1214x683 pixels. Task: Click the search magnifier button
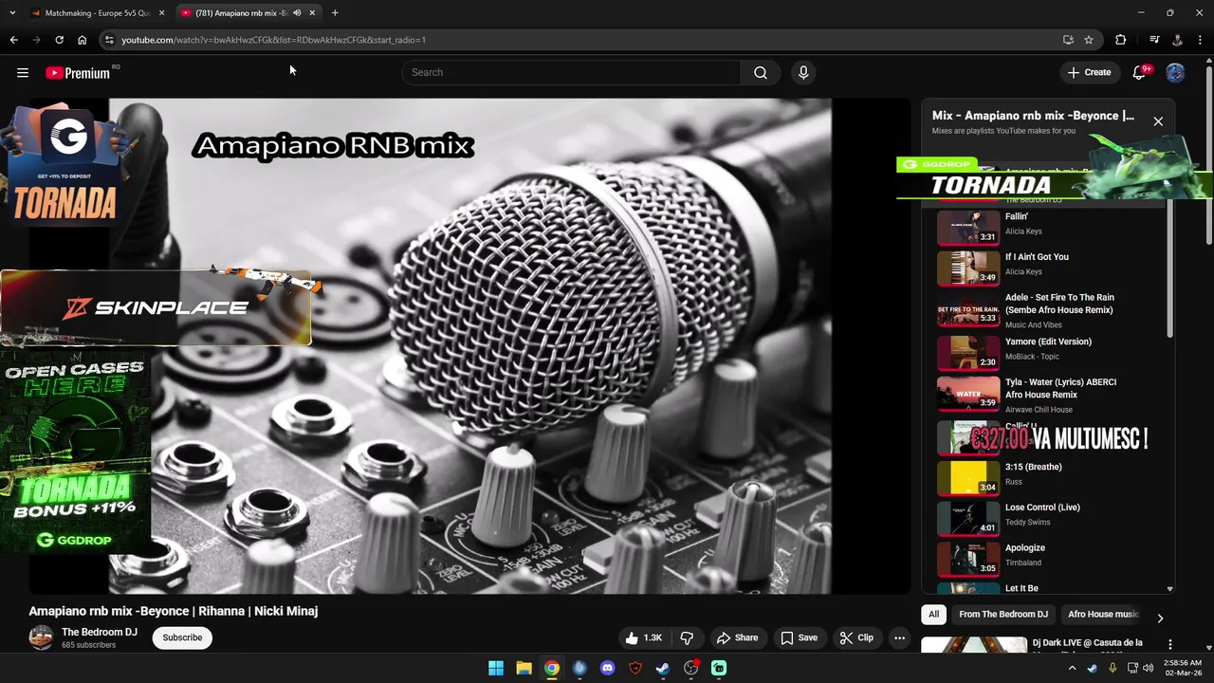(x=761, y=72)
